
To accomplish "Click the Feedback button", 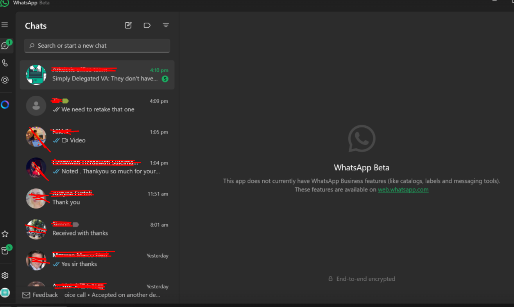I will pos(40,295).
